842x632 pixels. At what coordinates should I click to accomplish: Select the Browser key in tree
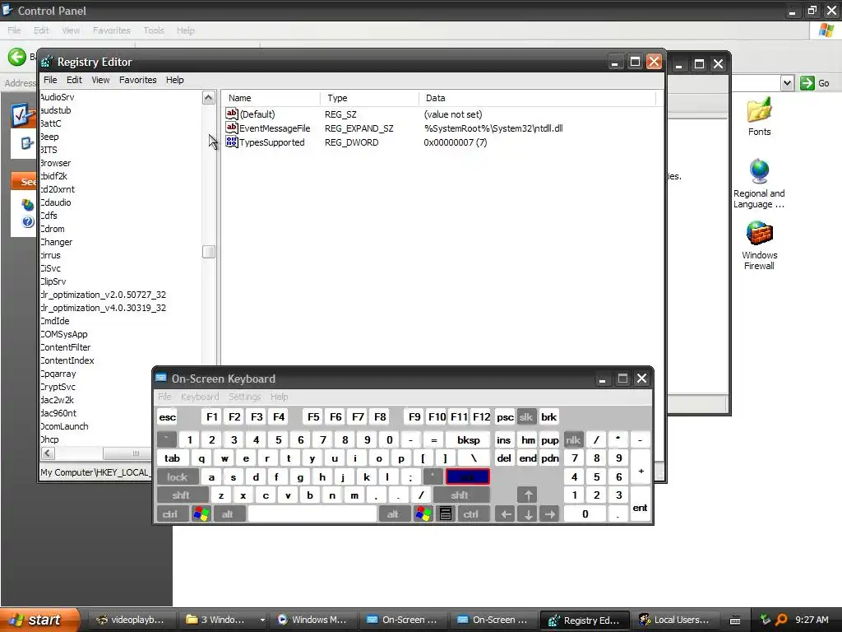pyautogui.click(x=55, y=163)
